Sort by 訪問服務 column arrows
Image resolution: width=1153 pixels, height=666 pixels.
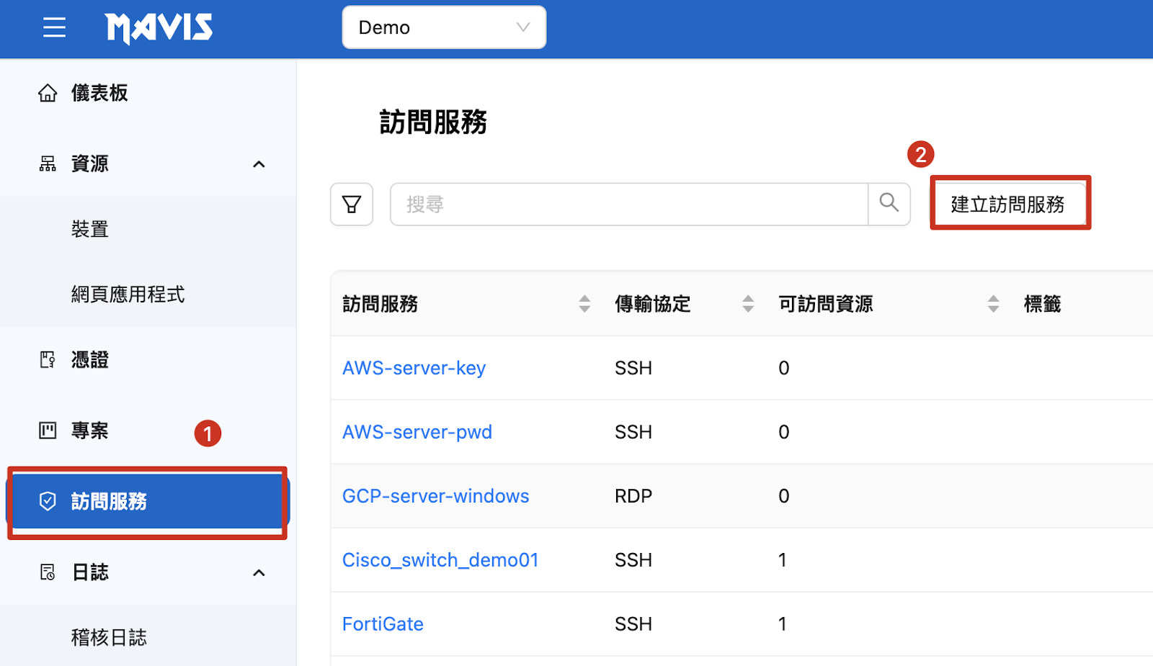click(584, 304)
